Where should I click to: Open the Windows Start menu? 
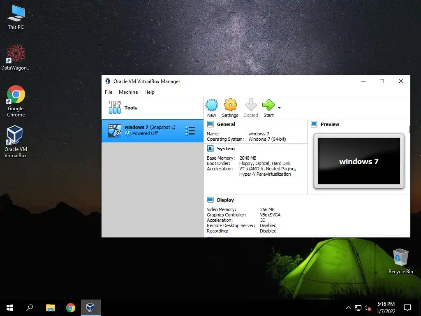coord(10,308)
